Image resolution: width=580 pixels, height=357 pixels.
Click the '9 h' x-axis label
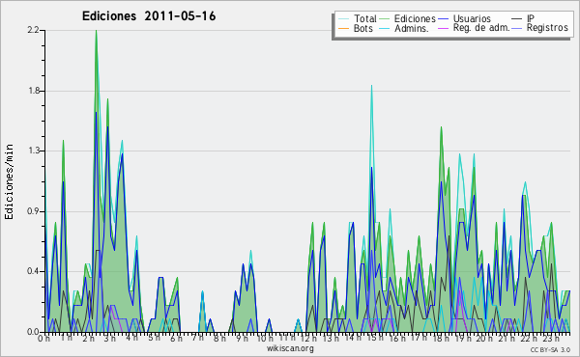click(243, 338)
